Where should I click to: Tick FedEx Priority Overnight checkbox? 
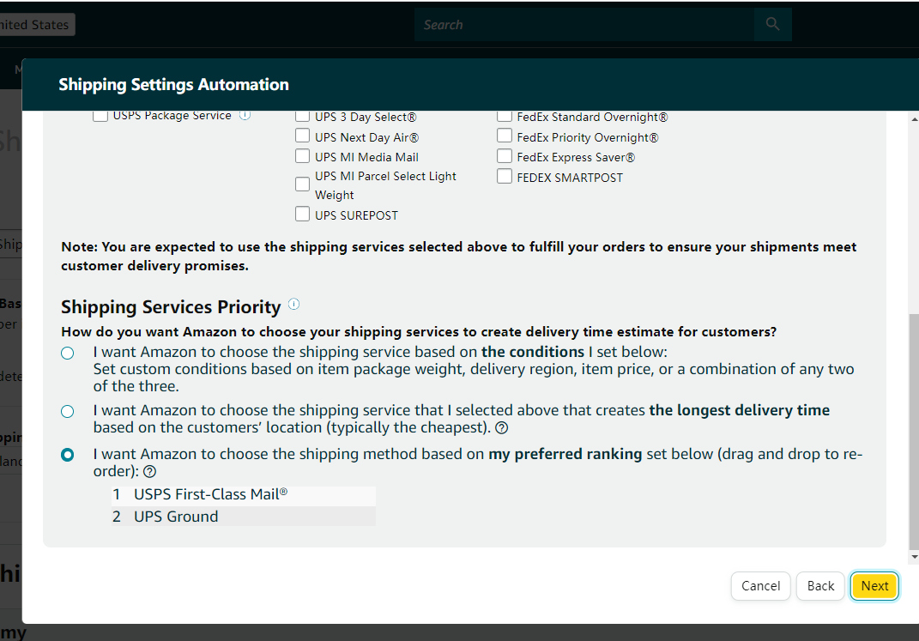click(x=504, y=136)
